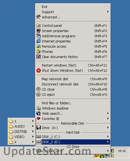Click the Windows explorer magnifier icon
This screenshot has height=161, width=130.
tap(38, 108)
